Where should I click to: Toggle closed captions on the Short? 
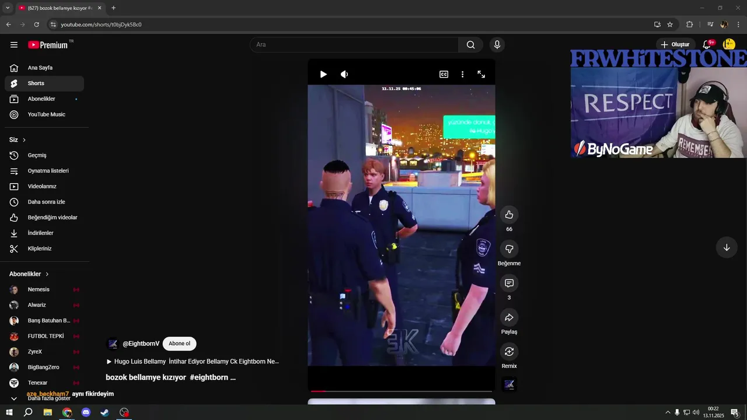[x=444, y=74]
